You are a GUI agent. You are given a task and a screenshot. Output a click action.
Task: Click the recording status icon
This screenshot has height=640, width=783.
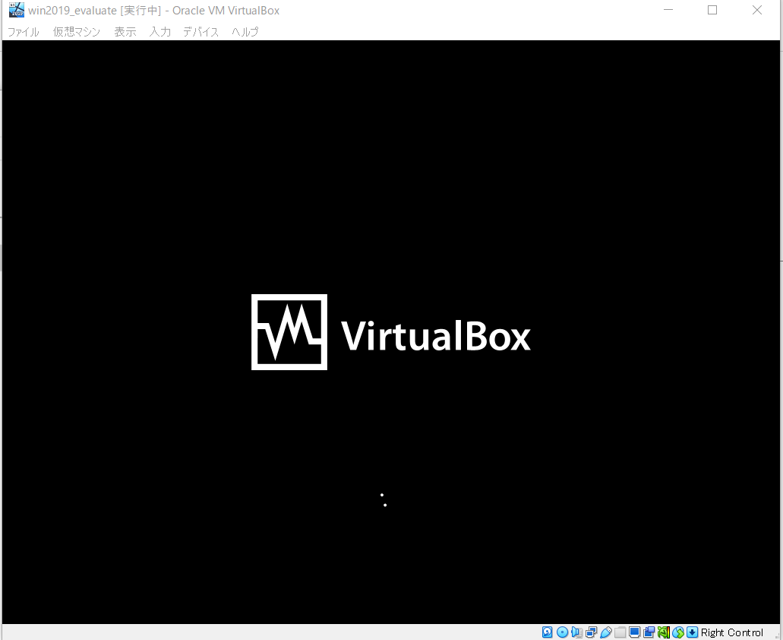coord(649,632)
